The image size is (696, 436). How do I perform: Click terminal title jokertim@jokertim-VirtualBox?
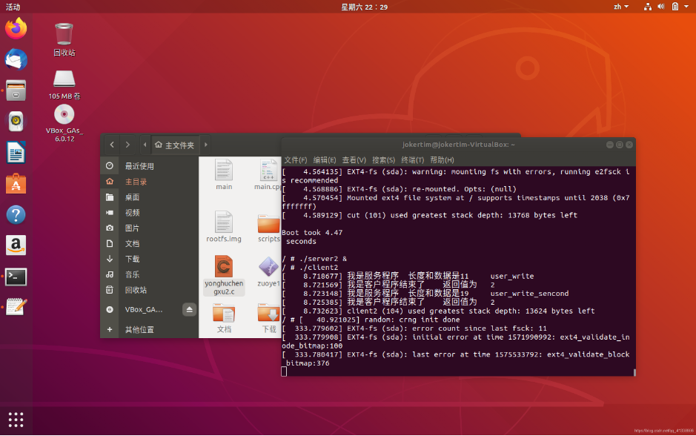(458, 145)
